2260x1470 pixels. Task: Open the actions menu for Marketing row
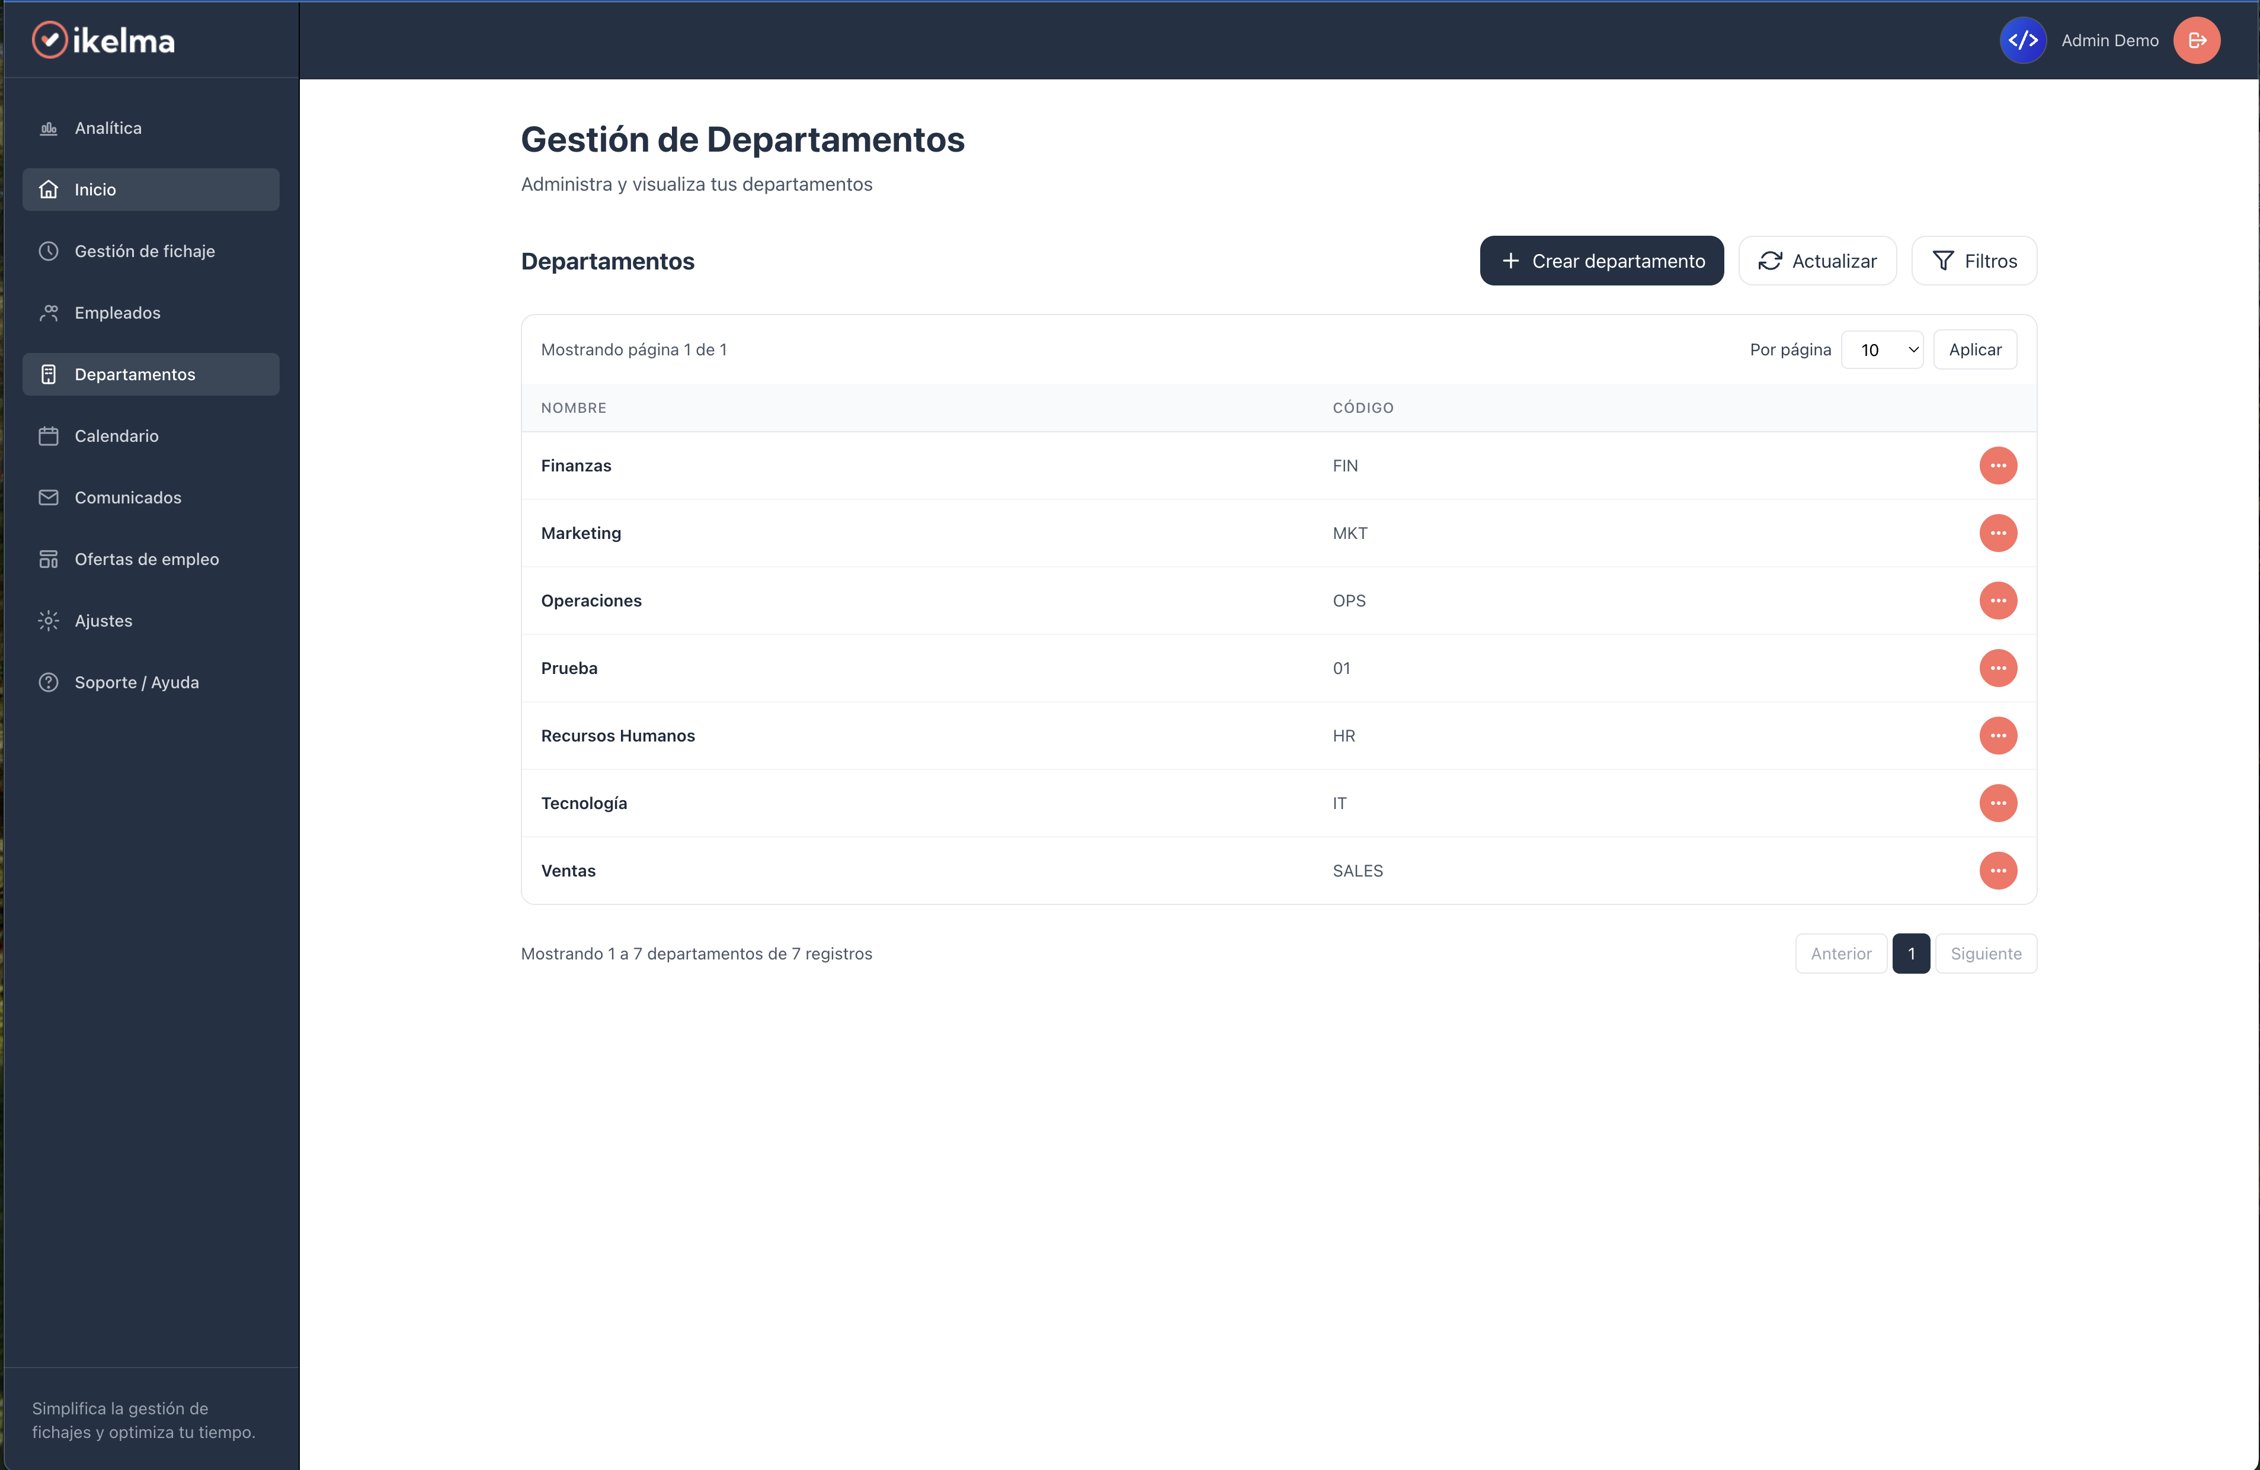point(1998,534)
